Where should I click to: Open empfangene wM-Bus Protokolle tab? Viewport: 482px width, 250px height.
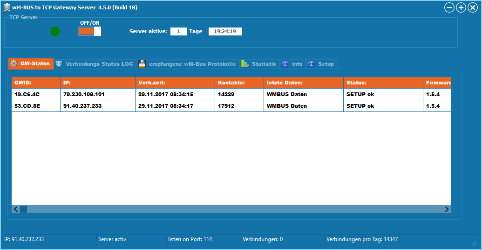(188, 64)
